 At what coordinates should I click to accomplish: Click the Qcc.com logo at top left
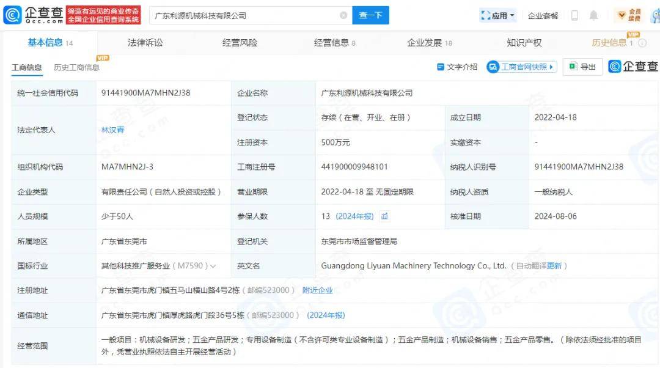(x=32, y=15)
